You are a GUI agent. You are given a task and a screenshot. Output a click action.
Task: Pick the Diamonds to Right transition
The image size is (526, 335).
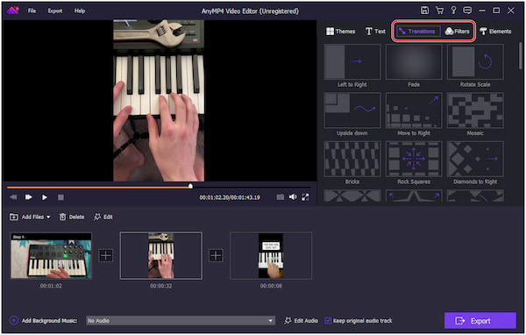tap(475, 159)
